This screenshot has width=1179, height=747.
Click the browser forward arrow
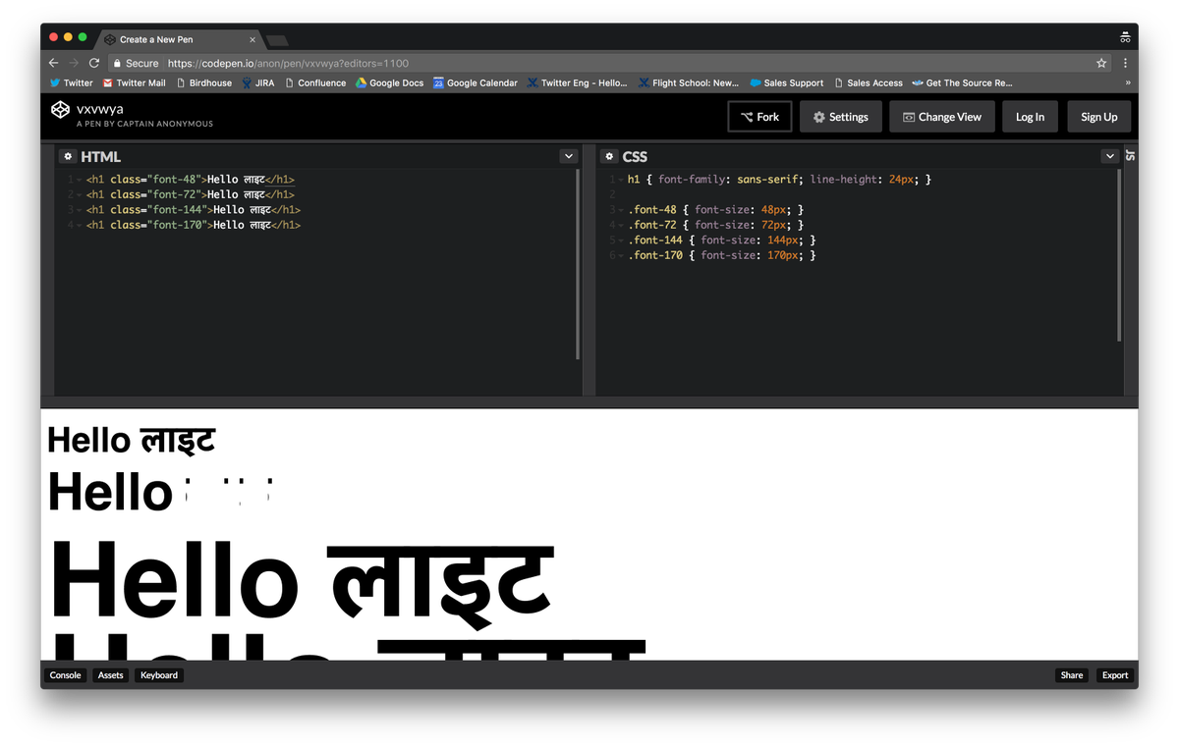click(x=74, y=63)
